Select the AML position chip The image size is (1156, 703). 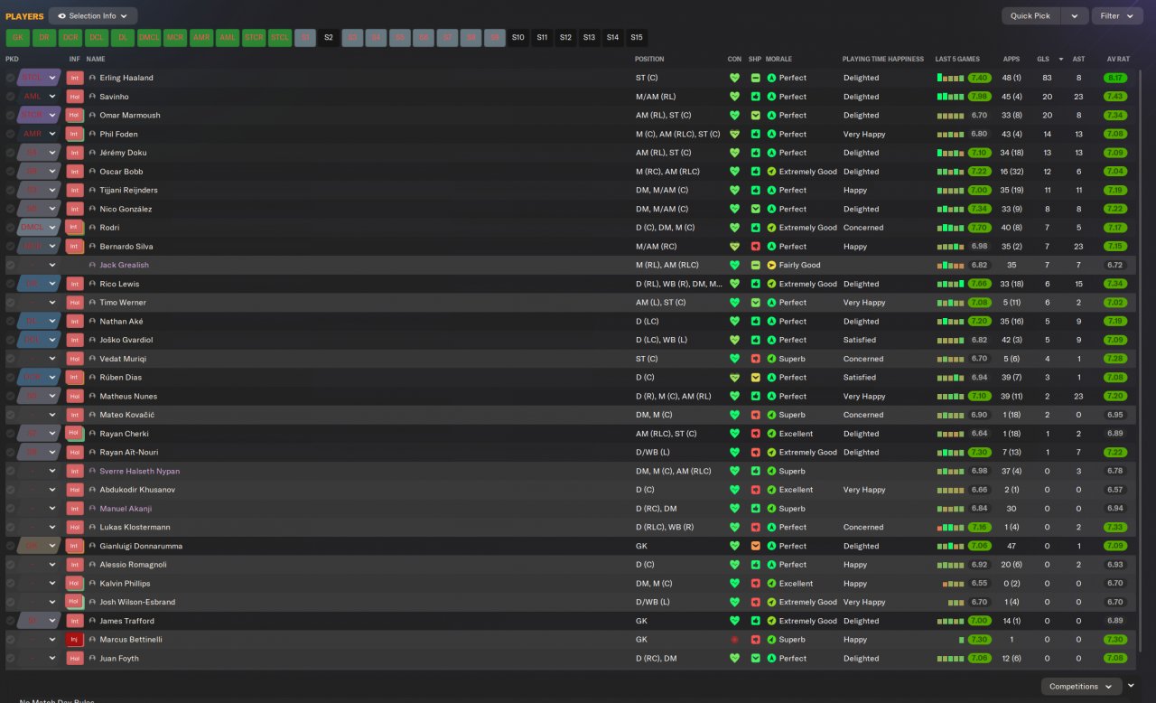coord(228,38)
